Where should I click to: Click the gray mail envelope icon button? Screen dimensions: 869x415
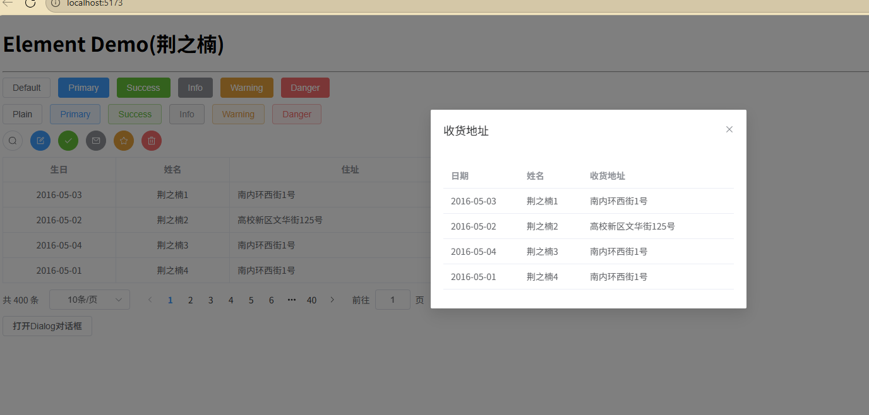coord(96,141)
